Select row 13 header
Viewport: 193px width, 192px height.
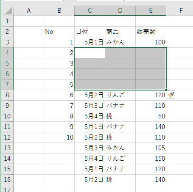(7, 148)
